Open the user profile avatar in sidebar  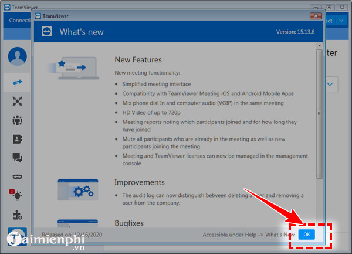(x=17, y=56)
